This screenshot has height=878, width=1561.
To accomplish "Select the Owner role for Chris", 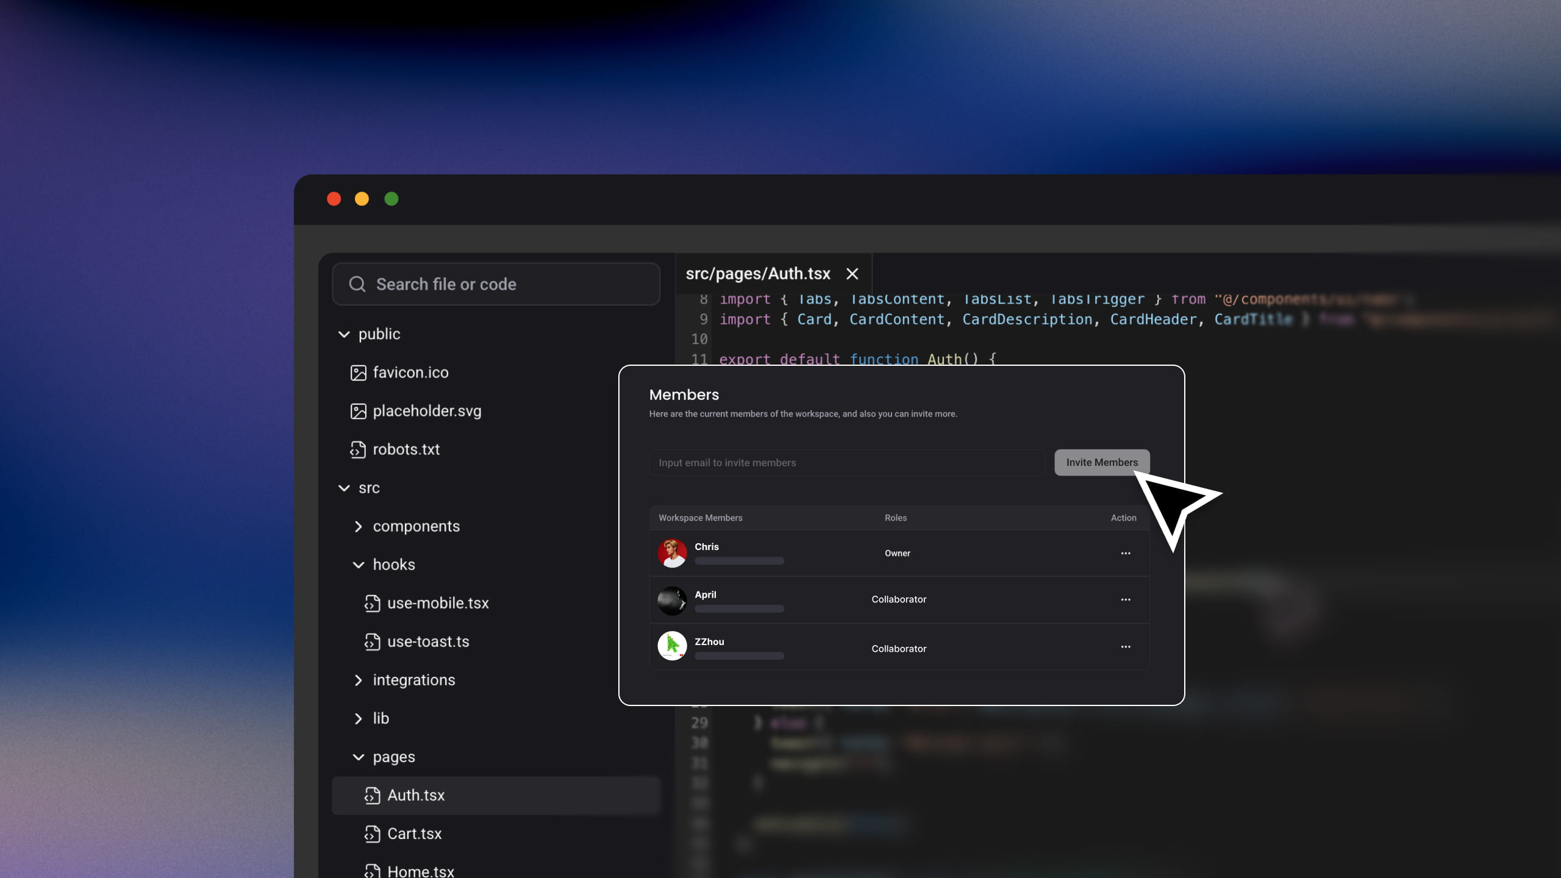I will point(898,553).
